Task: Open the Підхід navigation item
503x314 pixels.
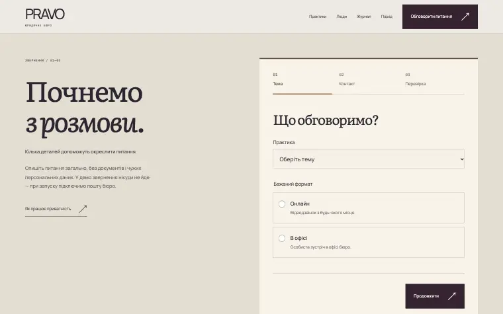Action: 387,17
